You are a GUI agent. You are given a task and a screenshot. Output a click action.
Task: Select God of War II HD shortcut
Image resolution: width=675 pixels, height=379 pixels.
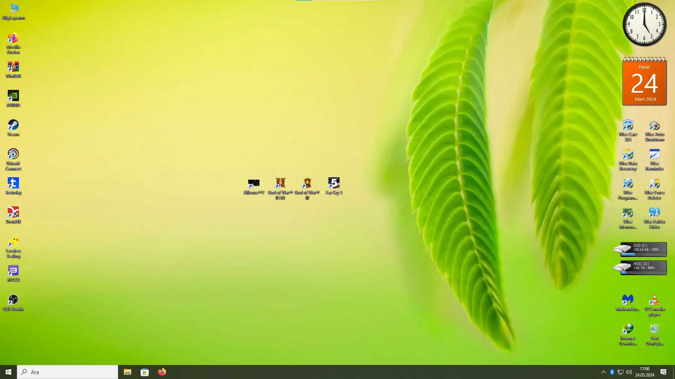click(280, 189)
